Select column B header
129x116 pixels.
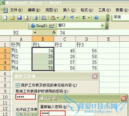pos(43,39)
